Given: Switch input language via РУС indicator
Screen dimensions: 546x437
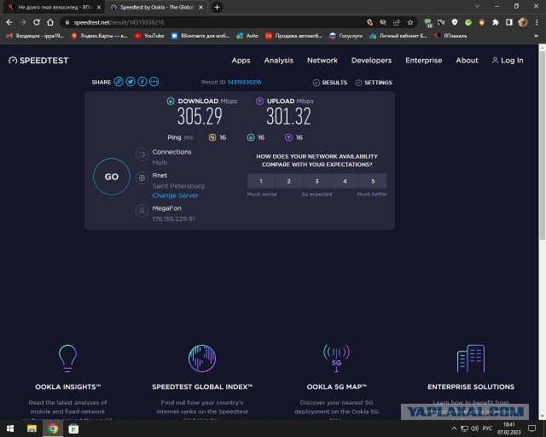Looking at the screenshot, I should pos(487,428).
